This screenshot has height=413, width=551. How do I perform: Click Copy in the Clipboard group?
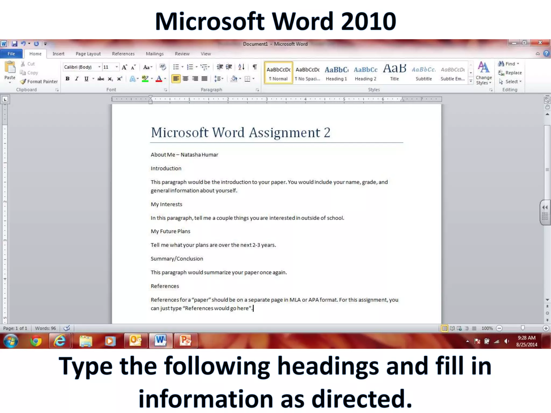tap(29, 73)
